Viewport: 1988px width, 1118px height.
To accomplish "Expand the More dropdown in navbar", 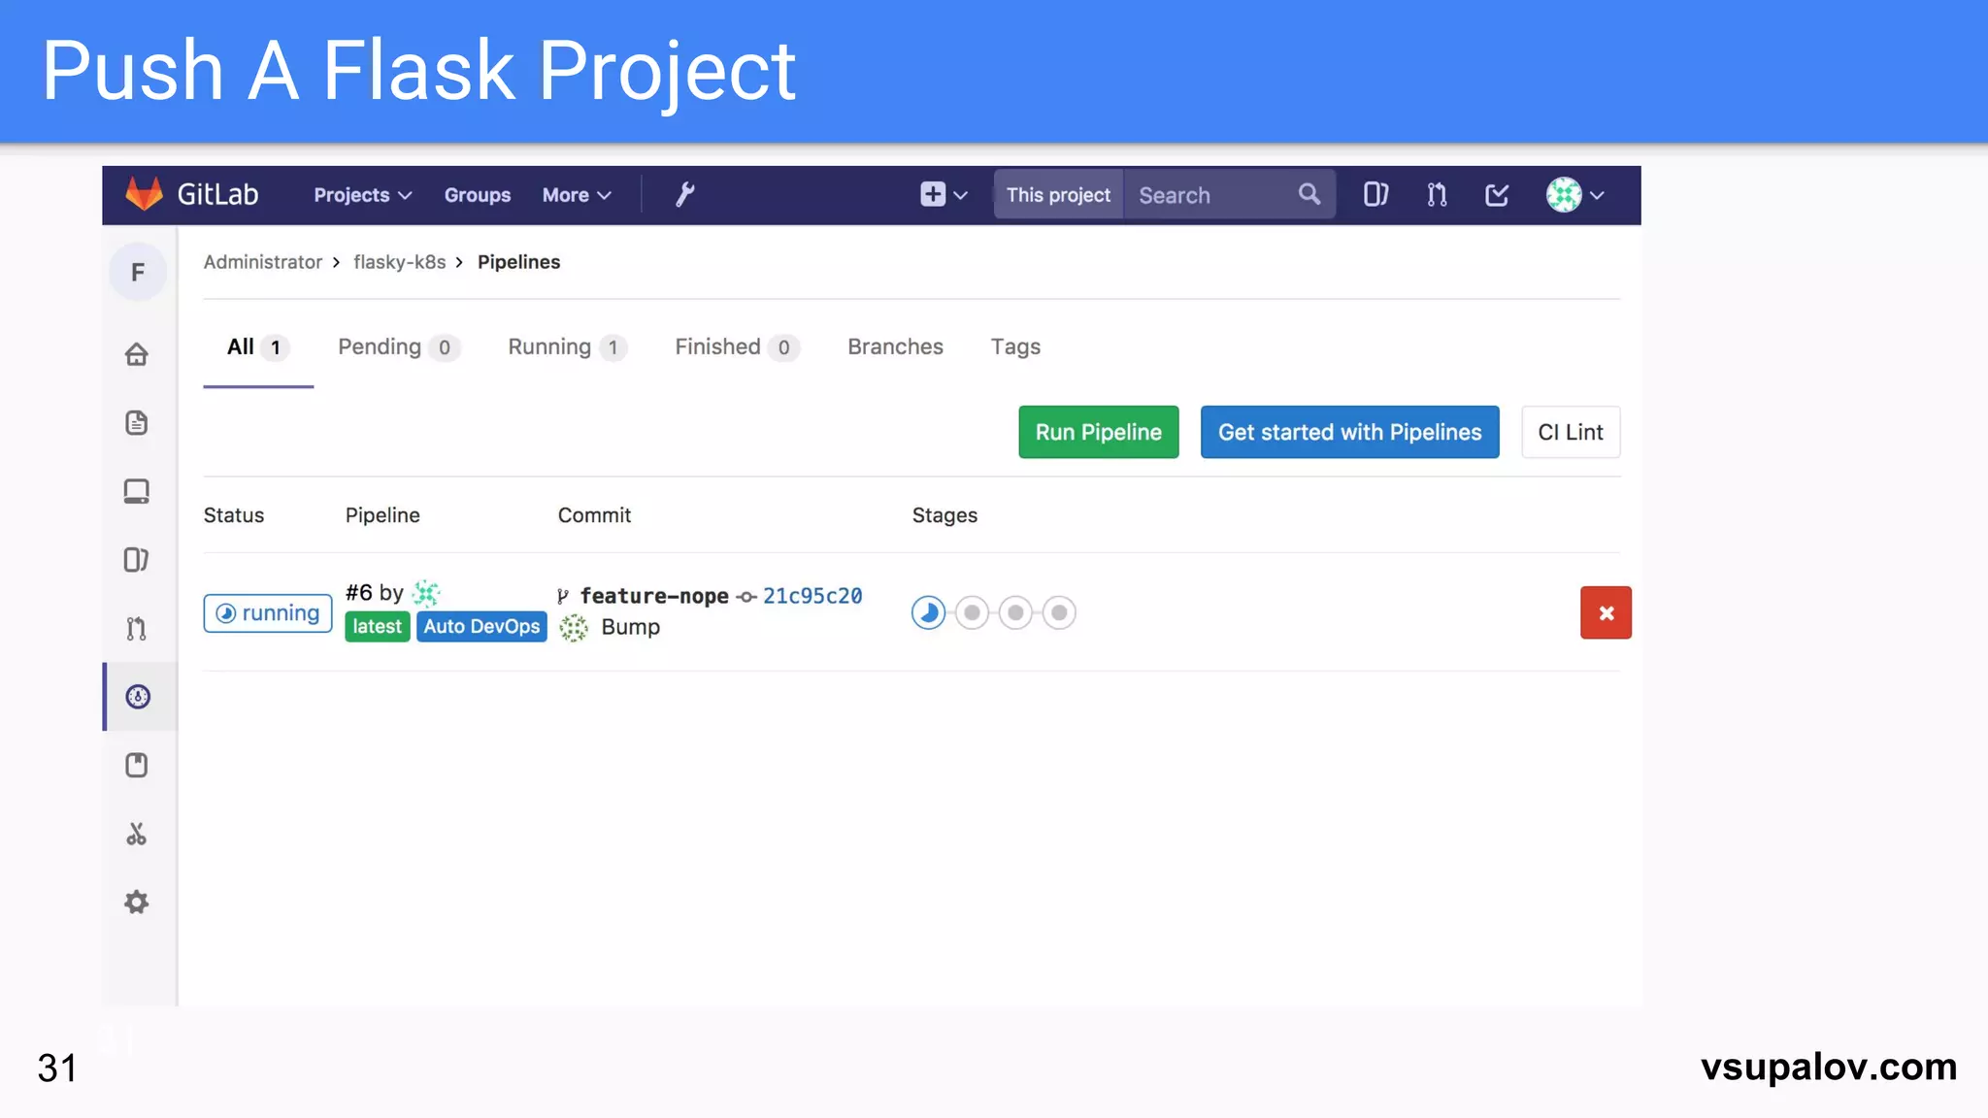I will (x=577, y=195).
